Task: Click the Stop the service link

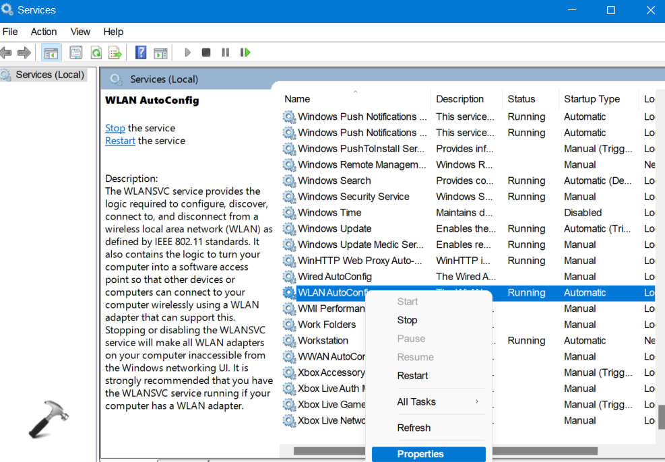Action: (x=115, y=128)
